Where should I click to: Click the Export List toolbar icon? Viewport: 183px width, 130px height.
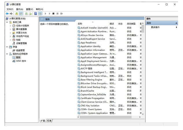(x=30, y=14)
